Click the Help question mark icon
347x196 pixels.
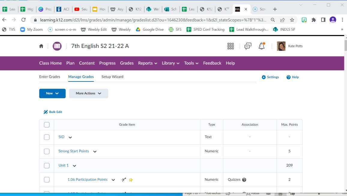click(288, 77)
